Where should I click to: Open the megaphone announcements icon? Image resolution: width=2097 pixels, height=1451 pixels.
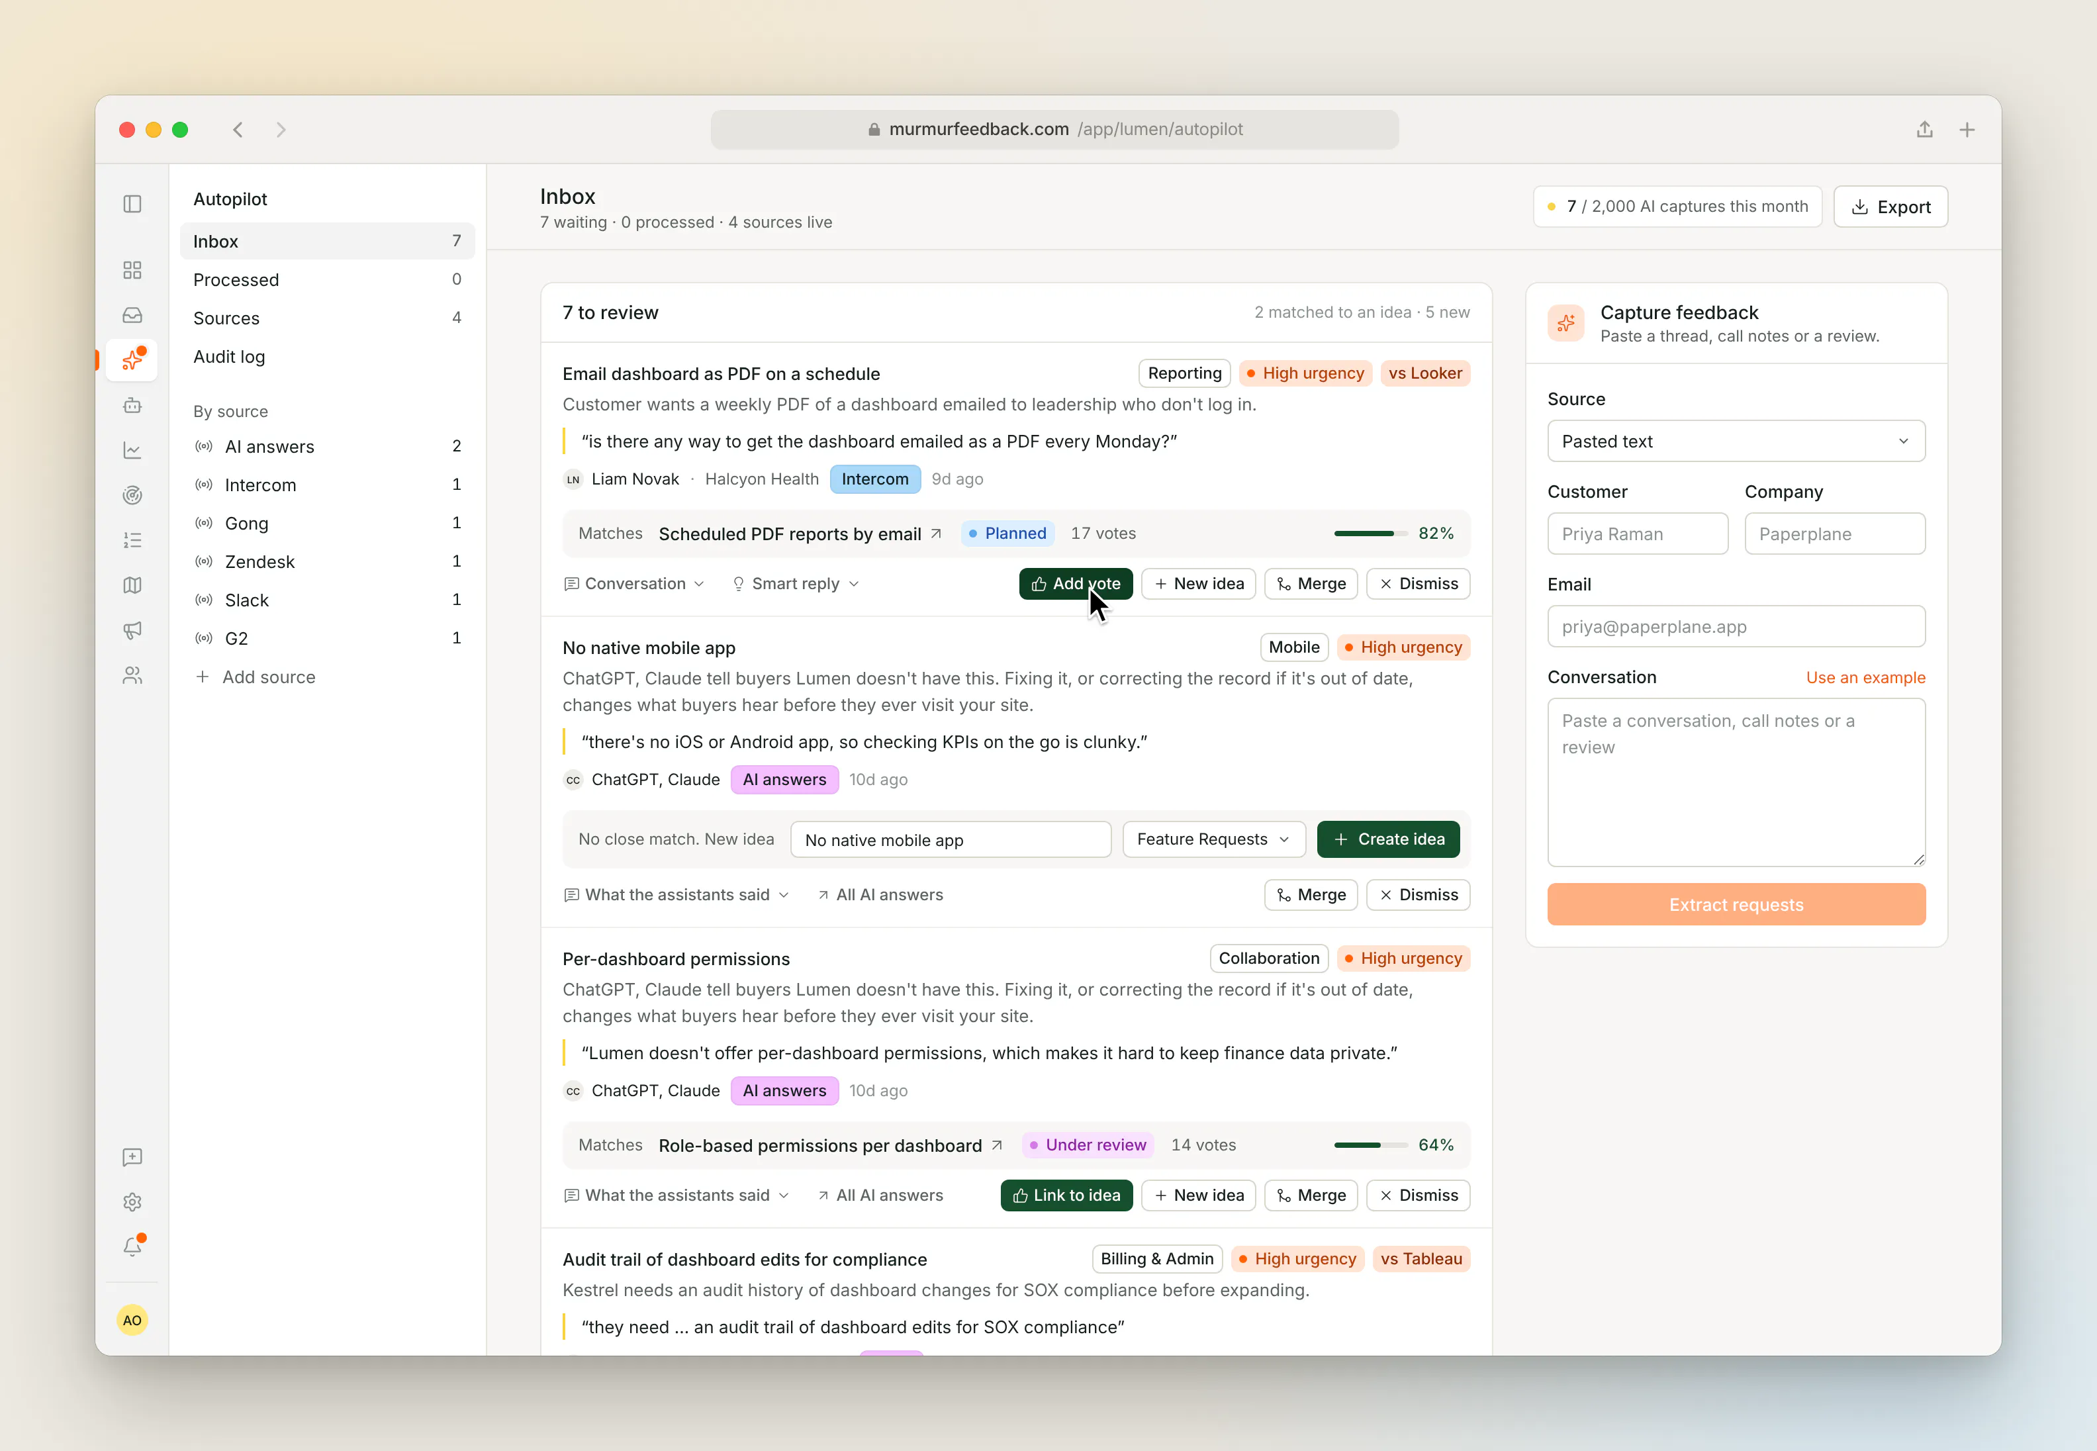(x=132, y=630)
